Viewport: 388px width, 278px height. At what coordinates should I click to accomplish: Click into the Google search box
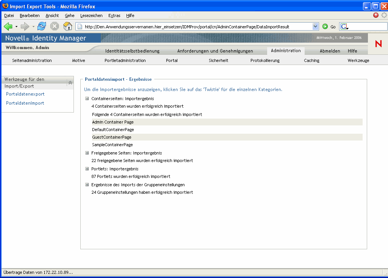(368, 26)
